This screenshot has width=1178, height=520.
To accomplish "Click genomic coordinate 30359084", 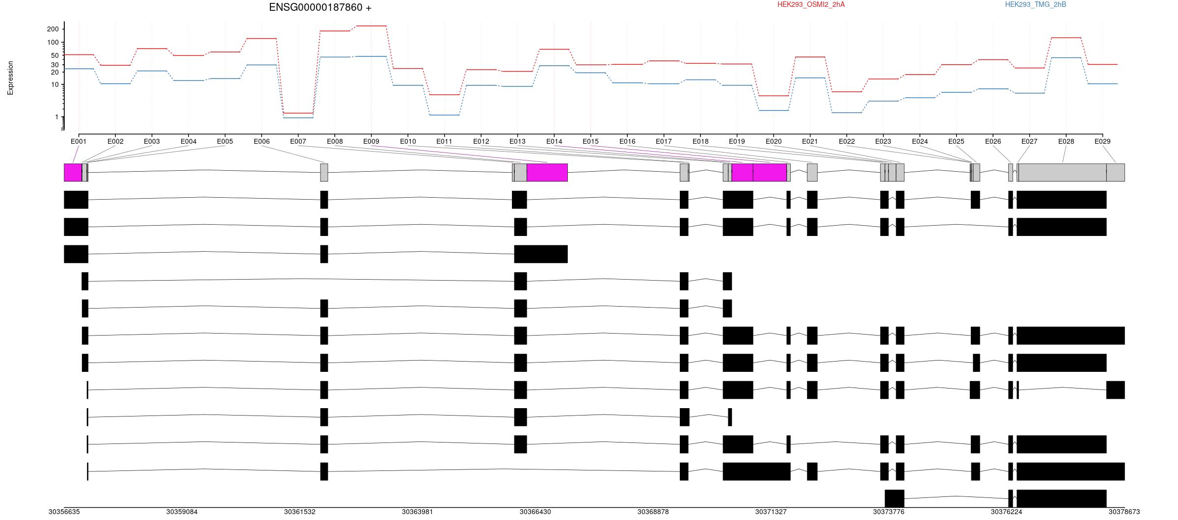I will tap(182, 512).
